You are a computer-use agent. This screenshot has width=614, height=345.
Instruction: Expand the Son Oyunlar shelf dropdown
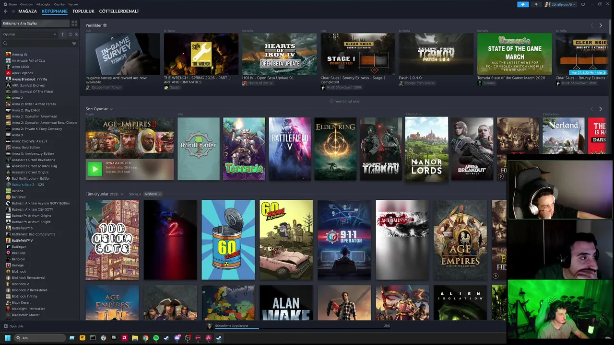pos(111,109)
